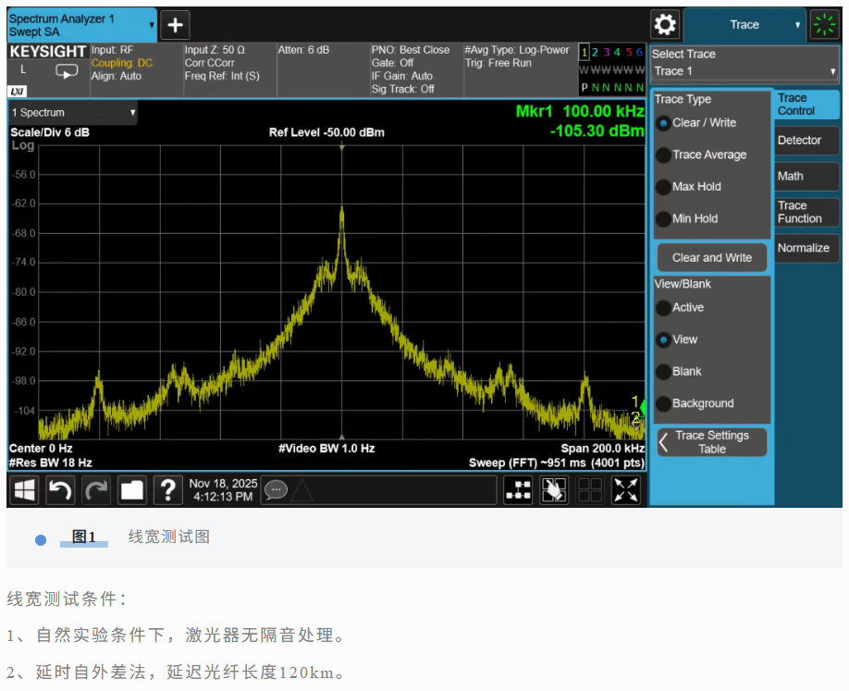Switch to the Detector tab
The image size is (849, 691).
[x=805, y=141]
